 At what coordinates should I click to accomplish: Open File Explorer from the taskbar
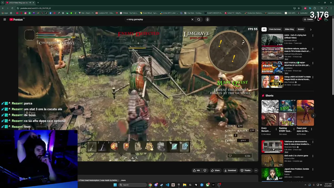184,185
